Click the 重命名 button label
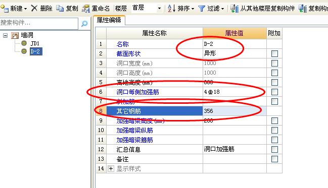This screenshot has width=328, height=188. tap(101, 9)
